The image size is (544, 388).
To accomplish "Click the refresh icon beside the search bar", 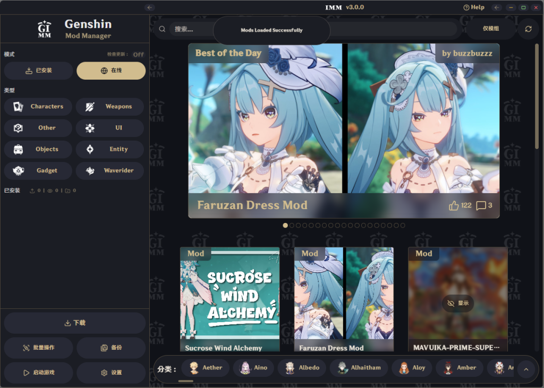I will click(528, 29).
